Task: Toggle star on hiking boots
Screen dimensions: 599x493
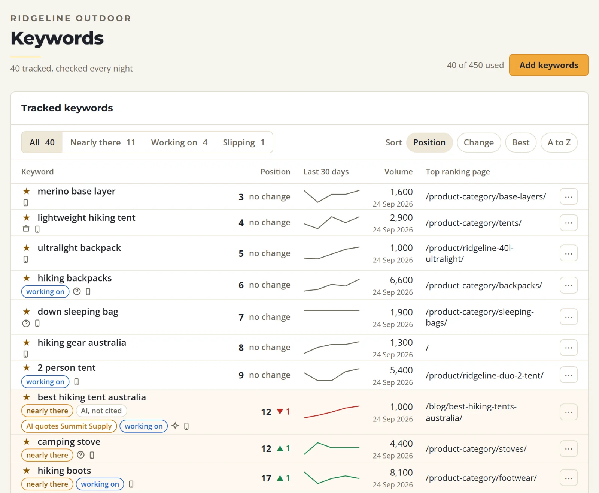Action: click(26, 471)
